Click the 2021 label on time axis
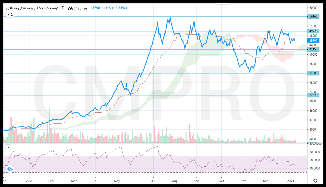This screenshot has width=326, height=187. (291, 181)
